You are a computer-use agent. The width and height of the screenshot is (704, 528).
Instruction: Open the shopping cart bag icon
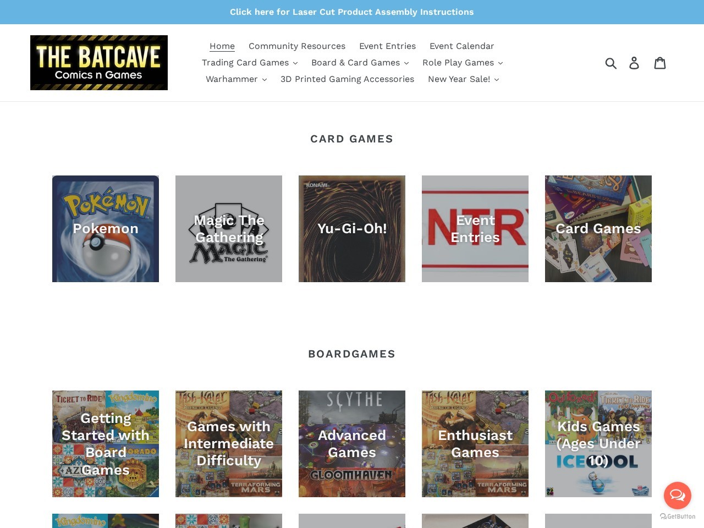(x=661, y=63)
